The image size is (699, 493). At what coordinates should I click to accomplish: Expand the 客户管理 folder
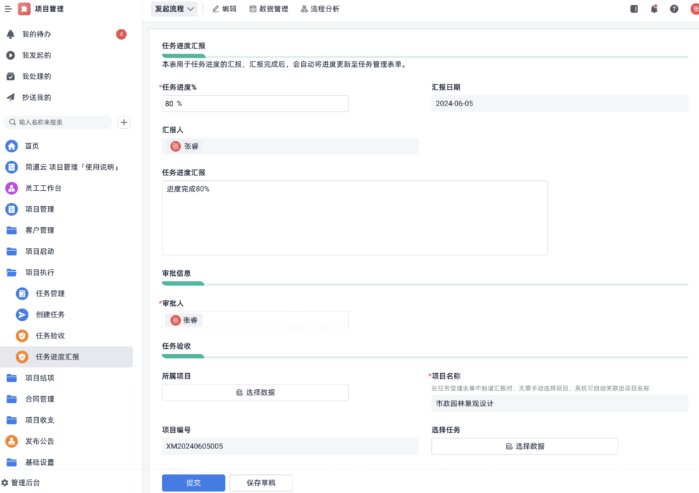(x=39, y=230)
